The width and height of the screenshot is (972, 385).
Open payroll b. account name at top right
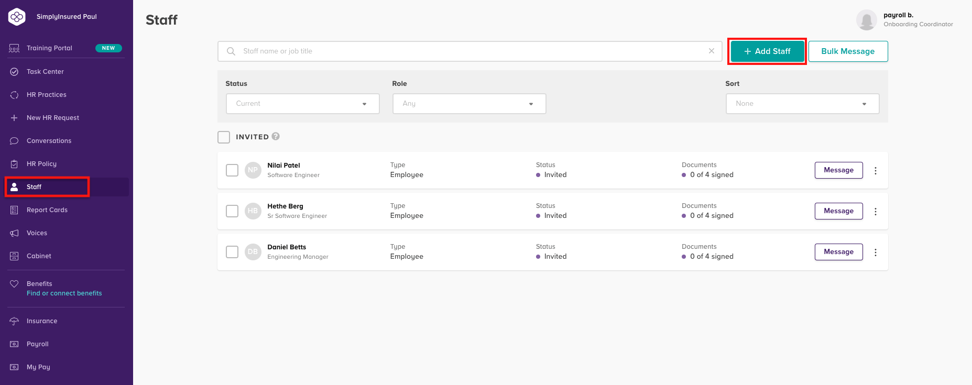[x=898, y=15]
